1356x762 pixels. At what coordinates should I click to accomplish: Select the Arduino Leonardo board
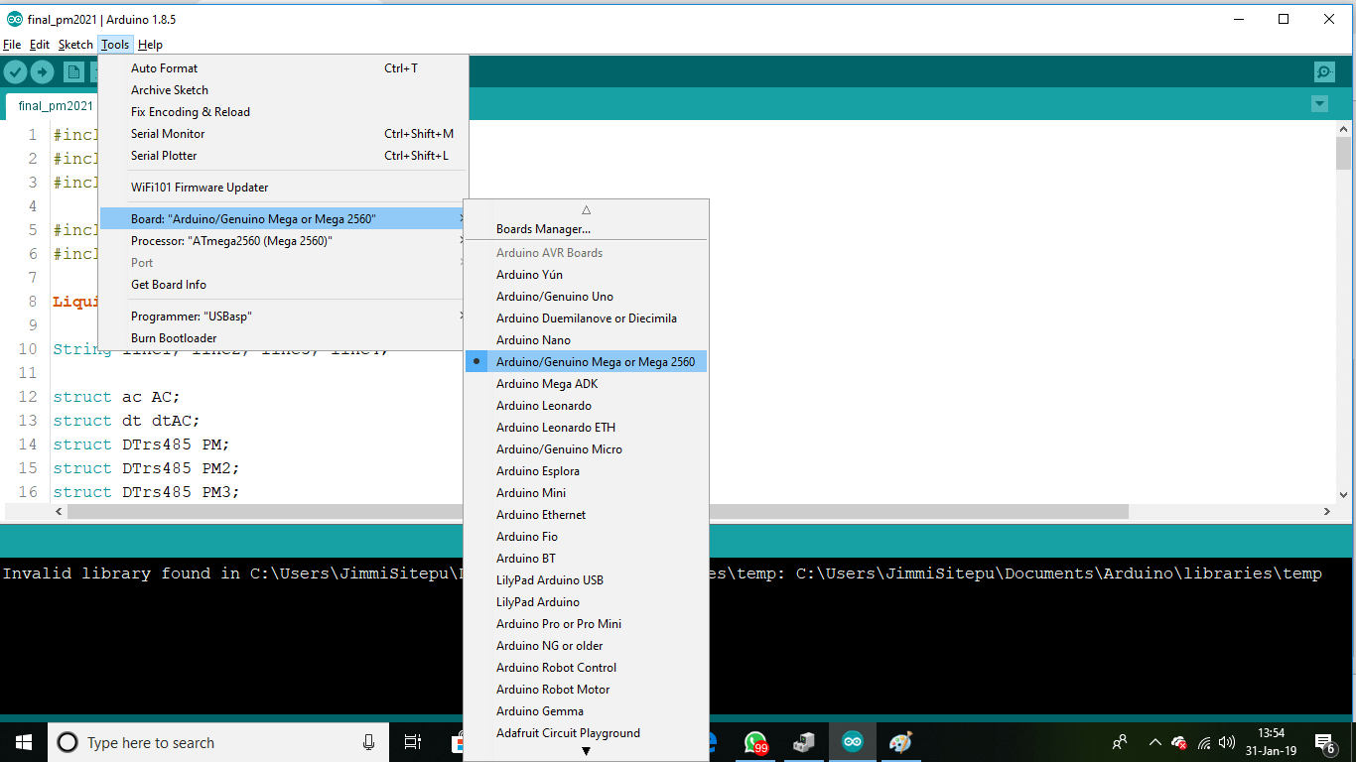[x=586, y=406]
